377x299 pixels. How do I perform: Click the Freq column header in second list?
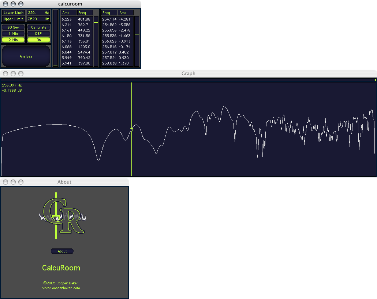[x=109, y=13]
